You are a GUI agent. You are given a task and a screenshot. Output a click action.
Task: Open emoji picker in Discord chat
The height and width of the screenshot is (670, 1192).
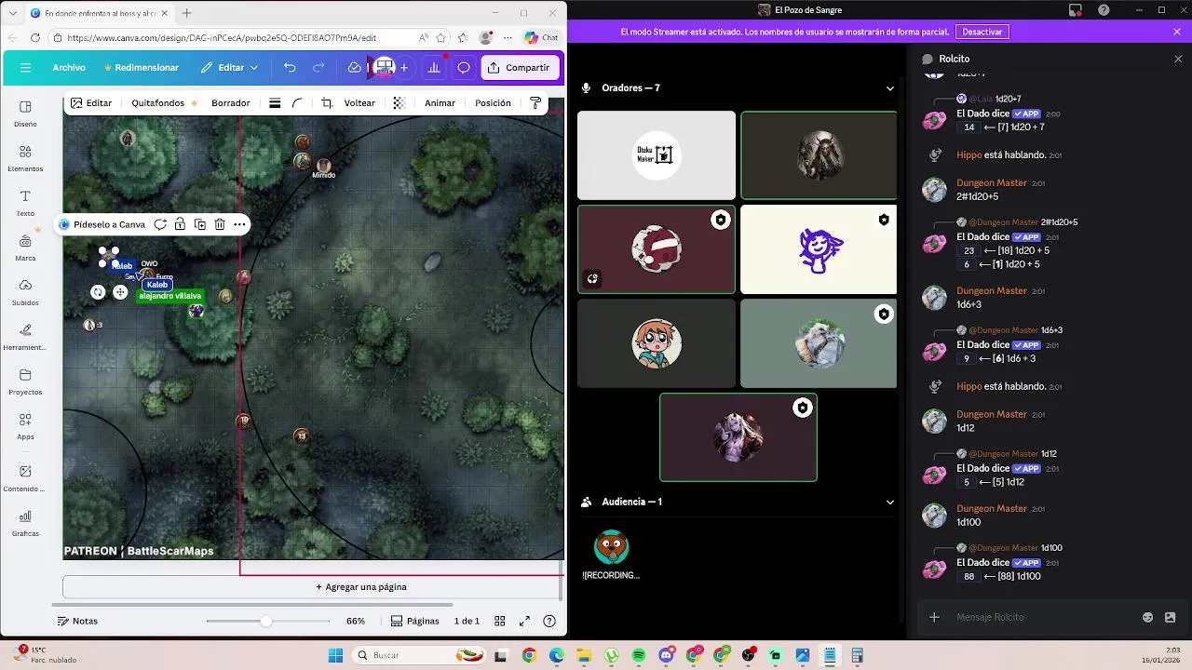(x=1148, y=617)
